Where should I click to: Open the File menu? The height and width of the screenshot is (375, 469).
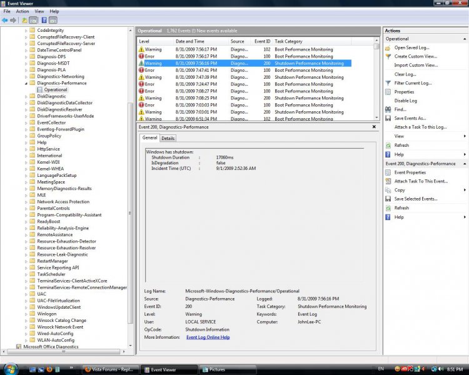point(7,11)
